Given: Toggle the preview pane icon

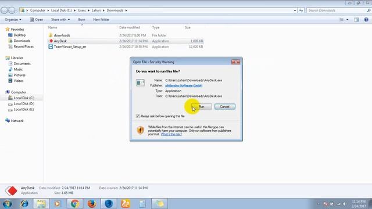Looking at the screenshot, I should coord(356,20).
